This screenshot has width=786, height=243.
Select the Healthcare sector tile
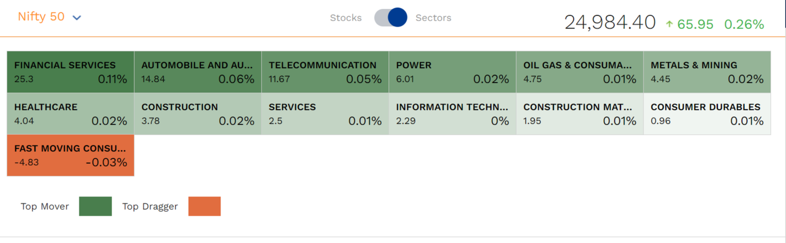click(70, 114)
